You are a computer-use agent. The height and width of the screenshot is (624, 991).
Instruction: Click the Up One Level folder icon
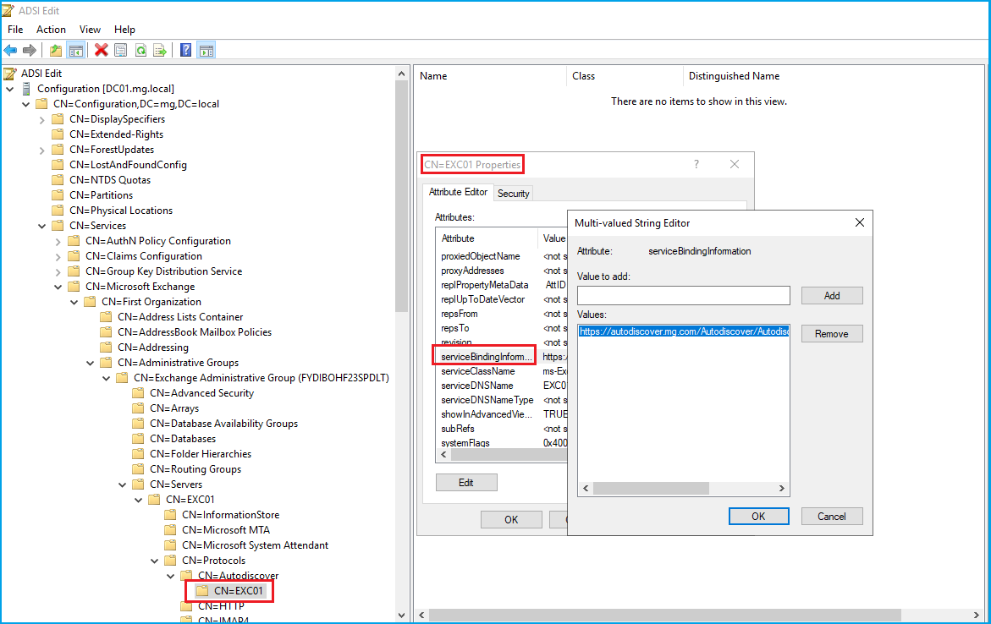tap(56, 51)
